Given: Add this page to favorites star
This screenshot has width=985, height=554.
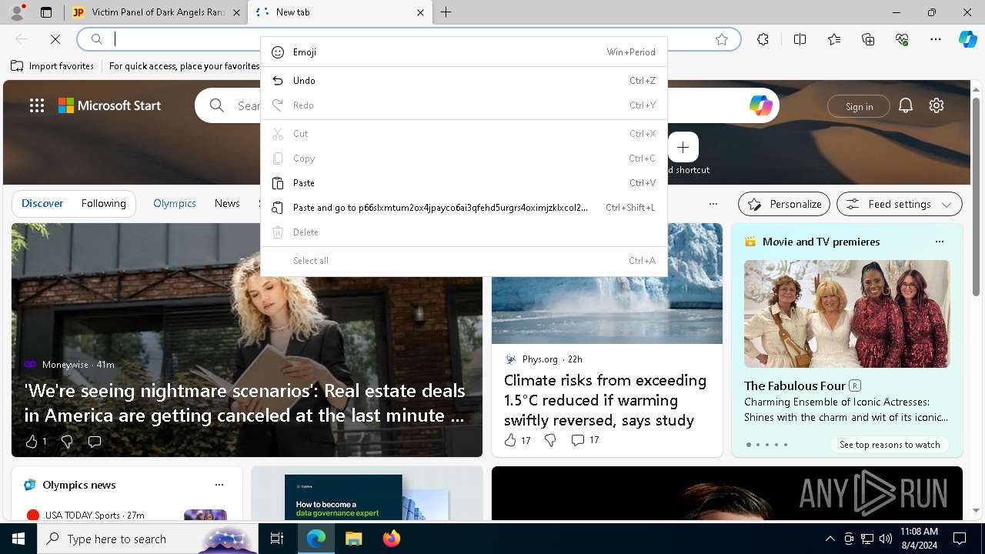Looking at the screenshot, I should click(722, 39).
